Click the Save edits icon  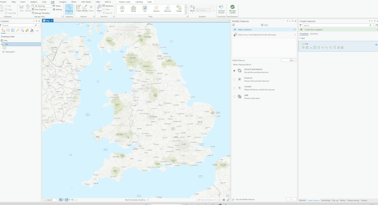22,8
